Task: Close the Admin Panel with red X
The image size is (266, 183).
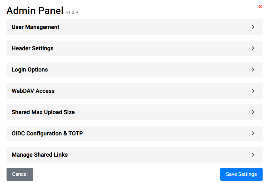Action: pos(260,7)
